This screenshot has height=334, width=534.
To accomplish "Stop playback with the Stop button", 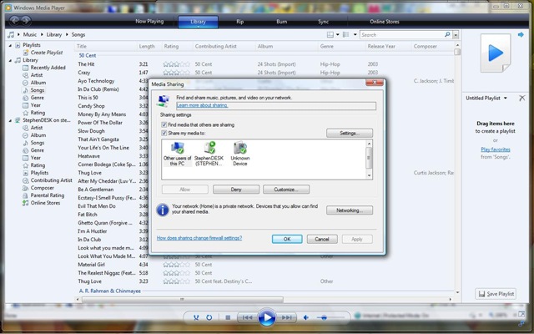I will pyautogui.click(x=228, y=317).
